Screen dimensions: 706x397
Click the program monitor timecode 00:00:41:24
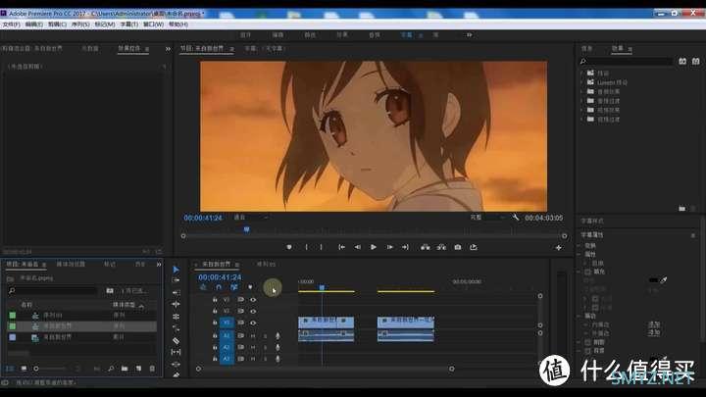click(x=203, y=218)
